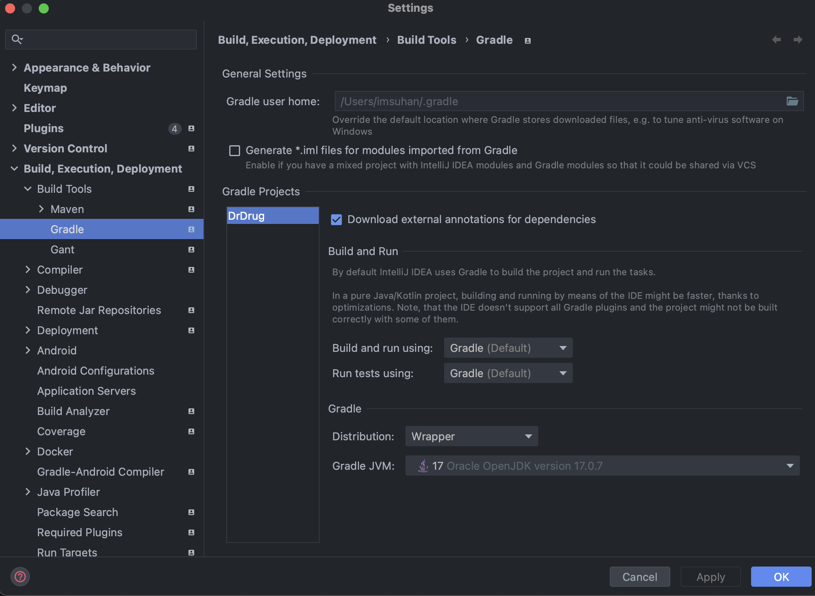Click the folder browse icon for Gradle user home
The image size is (815, 596).
click(x=792, y=101)
